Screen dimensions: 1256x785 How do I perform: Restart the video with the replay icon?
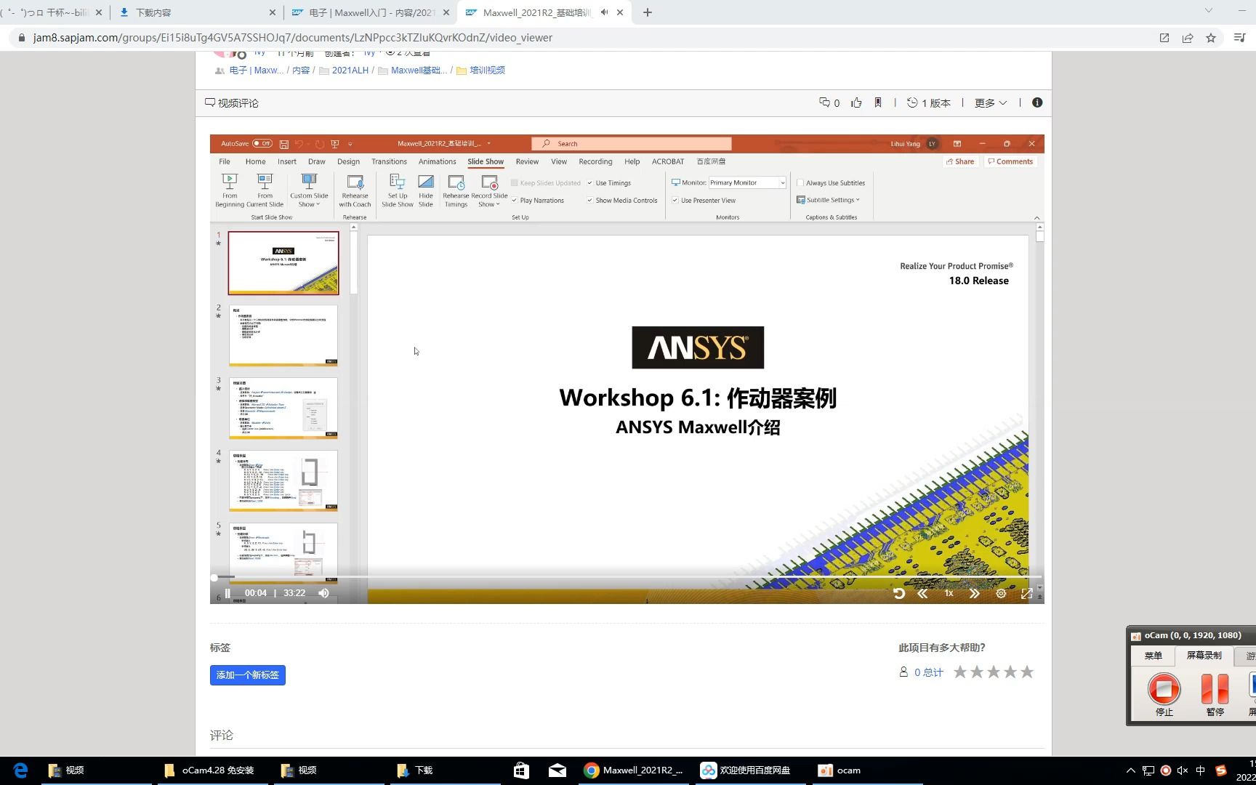click(x=899, y=593)
